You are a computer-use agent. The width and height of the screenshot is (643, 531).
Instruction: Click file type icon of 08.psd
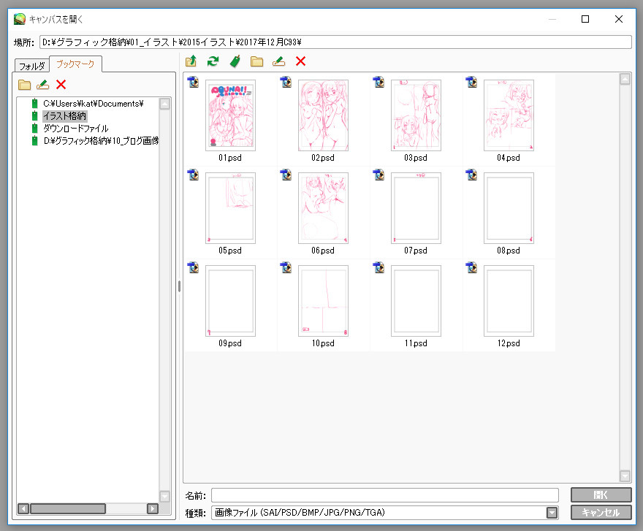click(471, 175)
